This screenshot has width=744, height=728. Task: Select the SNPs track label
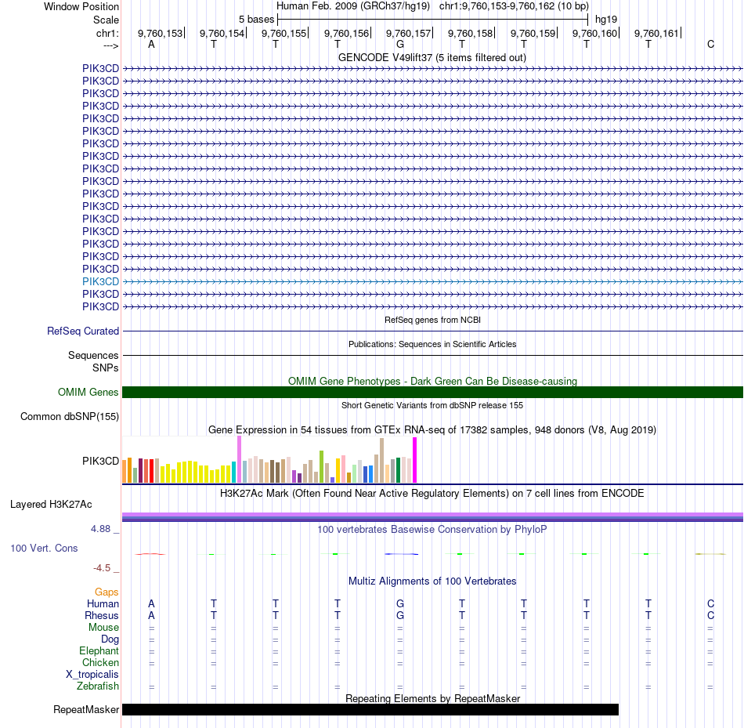tap(106, 368)
